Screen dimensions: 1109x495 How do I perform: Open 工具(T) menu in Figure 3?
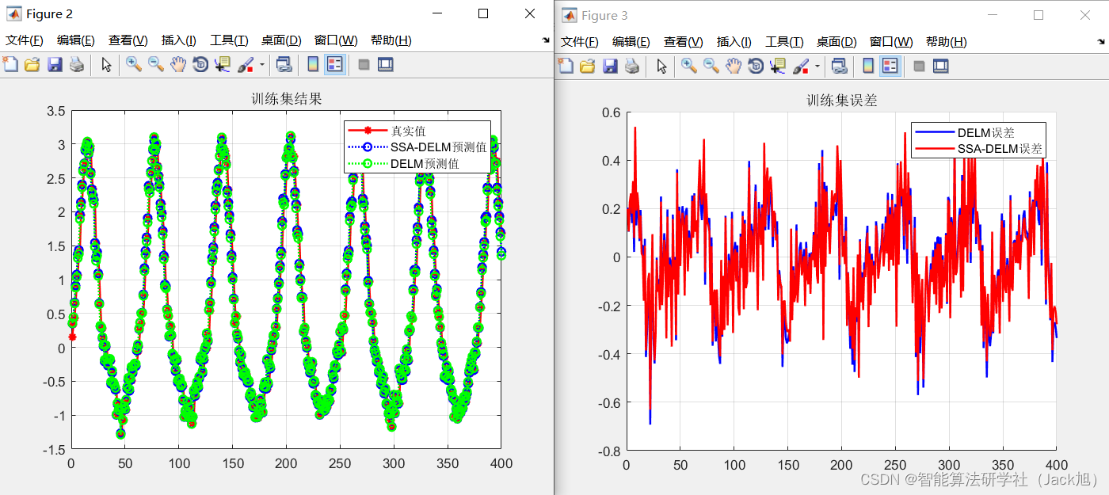point(784,42)
